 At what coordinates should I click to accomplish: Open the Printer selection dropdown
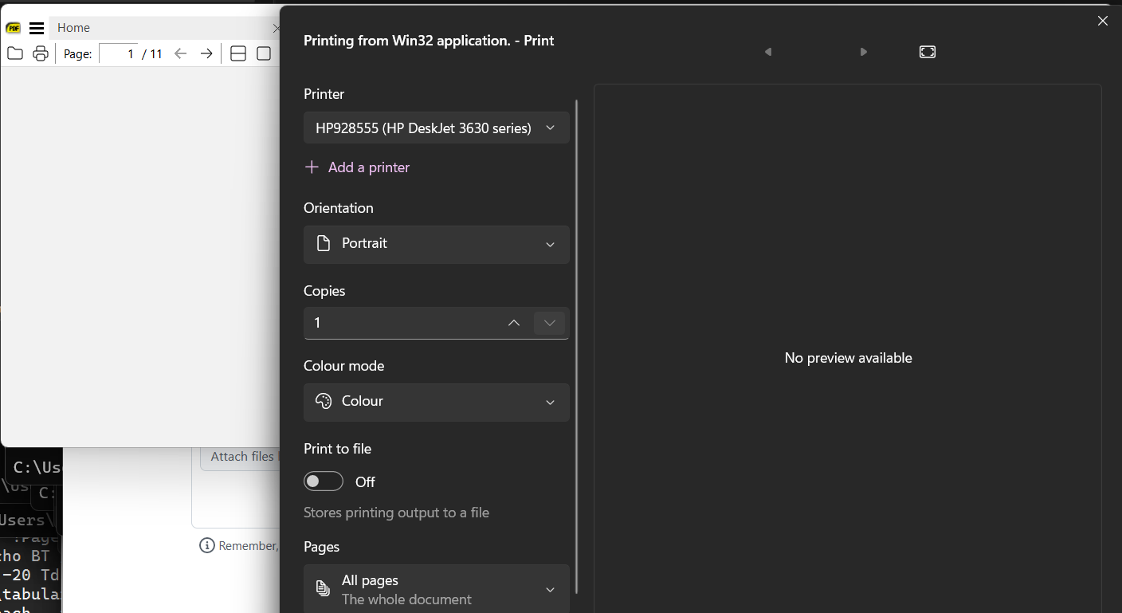tap(436, 128)
